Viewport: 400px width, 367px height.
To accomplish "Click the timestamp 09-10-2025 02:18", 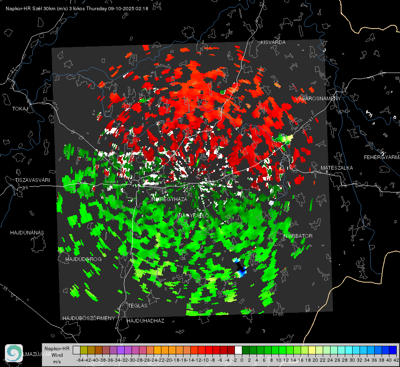I will pos(128,9).
